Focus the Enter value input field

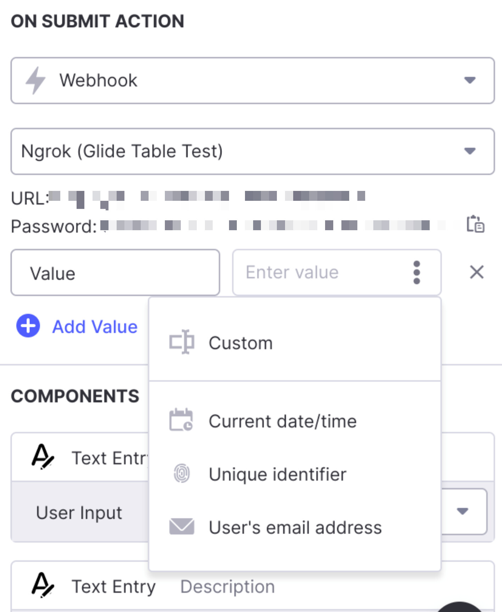click(319, 272)
